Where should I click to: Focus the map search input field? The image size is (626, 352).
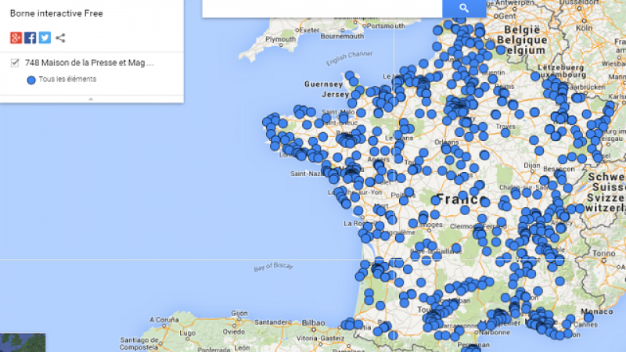click(322, 8)
